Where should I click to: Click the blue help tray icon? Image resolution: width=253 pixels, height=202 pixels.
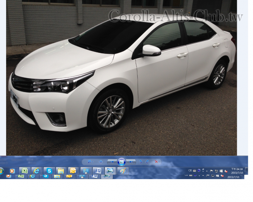[x=199, y=170]
